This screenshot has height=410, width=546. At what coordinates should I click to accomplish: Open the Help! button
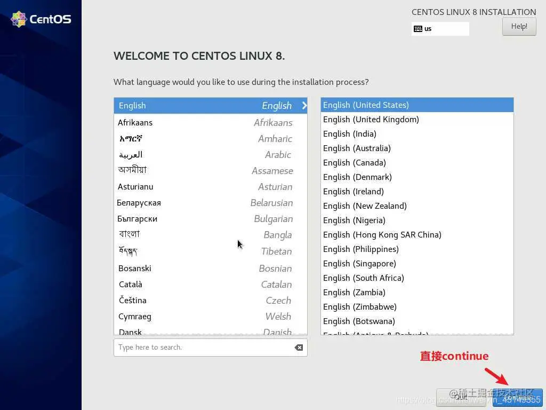(x=519, y=27)
